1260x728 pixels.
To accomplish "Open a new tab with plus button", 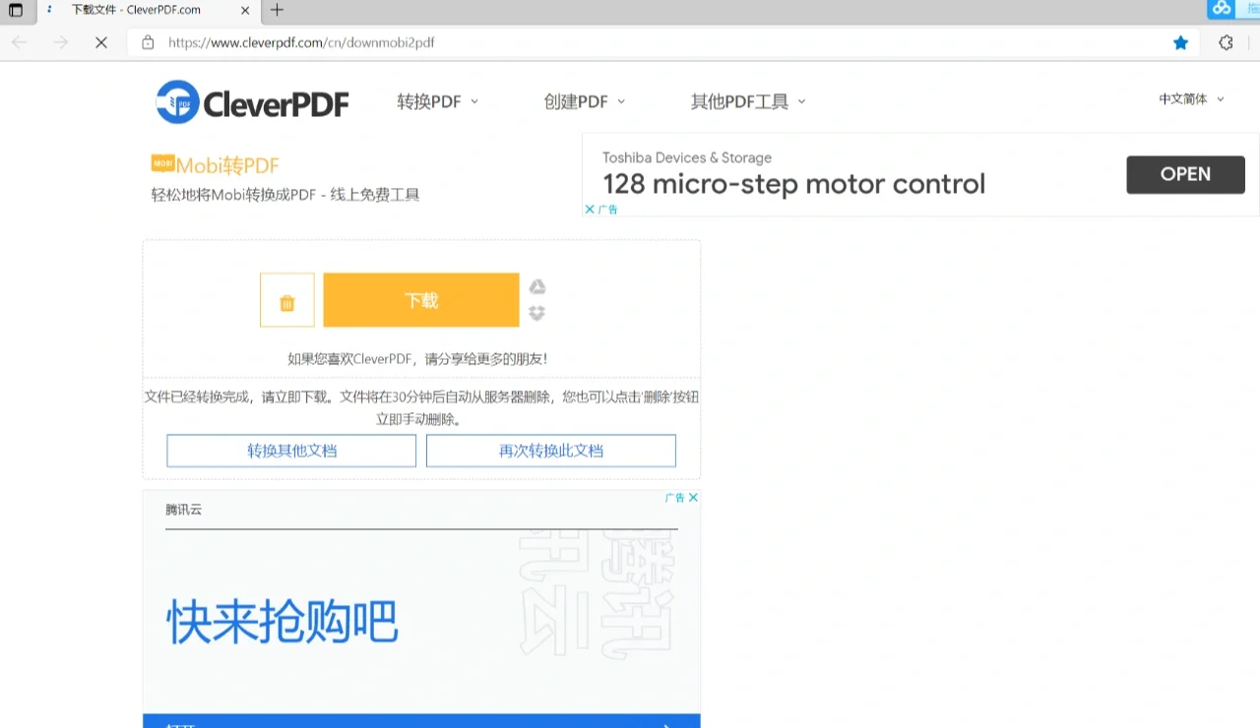I will (278, 10).
